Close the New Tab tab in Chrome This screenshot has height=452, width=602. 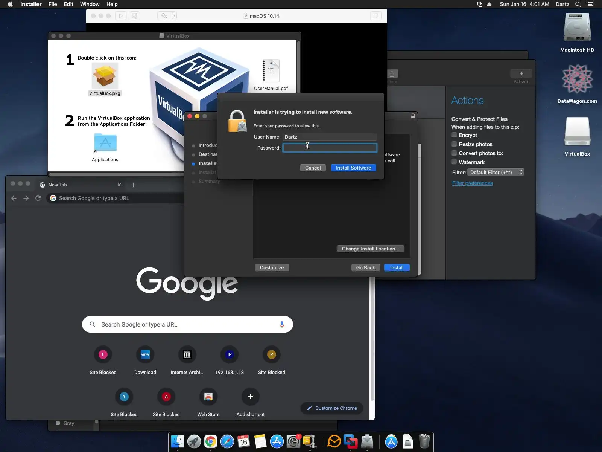click(119, 185)
